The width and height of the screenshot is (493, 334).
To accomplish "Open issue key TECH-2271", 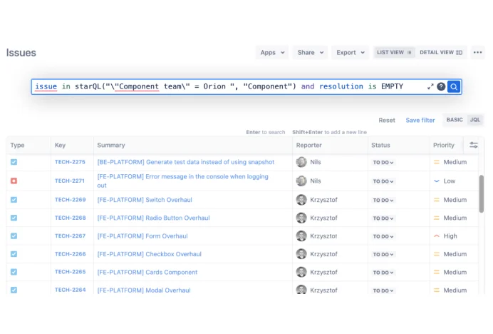I will click(70, 181).
